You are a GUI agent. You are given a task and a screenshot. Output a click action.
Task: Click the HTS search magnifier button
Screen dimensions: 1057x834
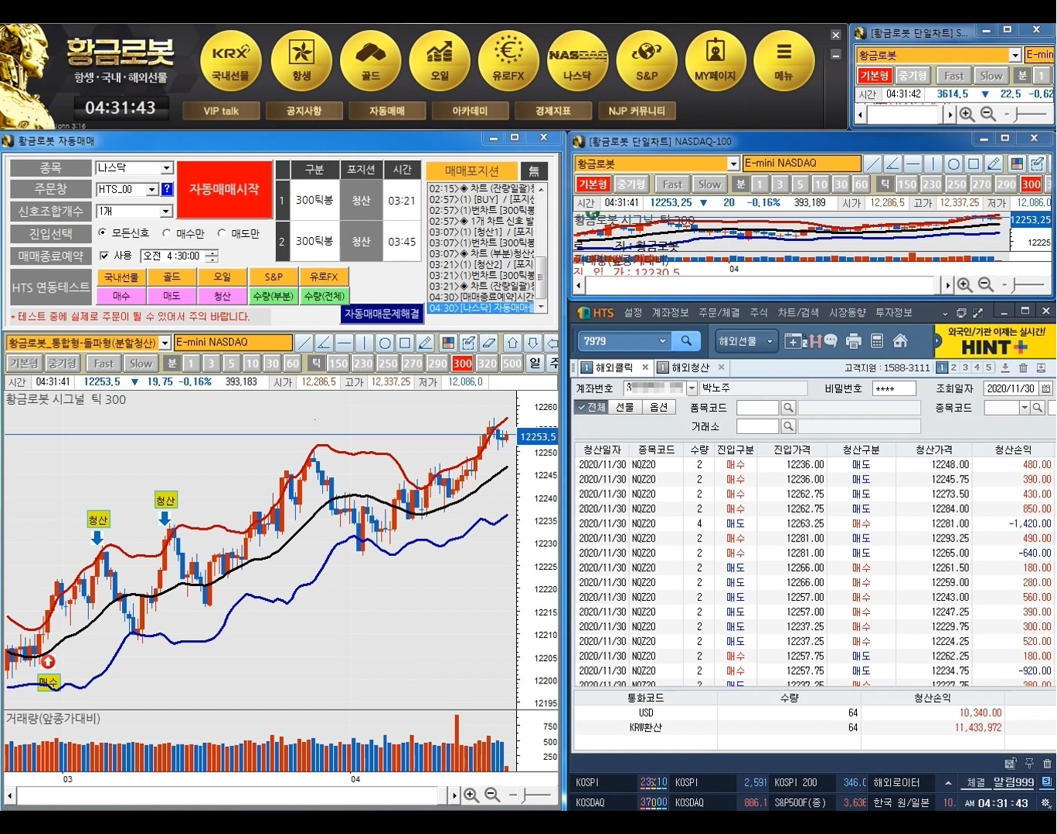coord(686,341)
